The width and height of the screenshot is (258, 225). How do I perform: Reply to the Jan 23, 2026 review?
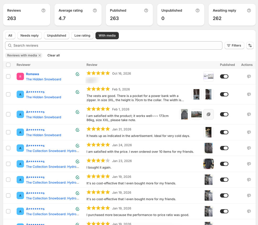tap(249, 164)
